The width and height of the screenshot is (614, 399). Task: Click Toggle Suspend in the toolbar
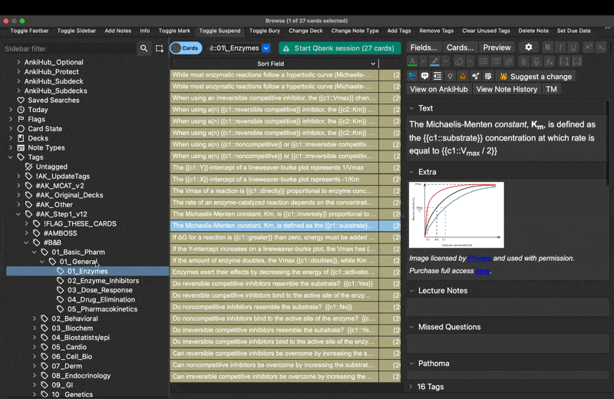pyautogui.click(x=220, y=31)
